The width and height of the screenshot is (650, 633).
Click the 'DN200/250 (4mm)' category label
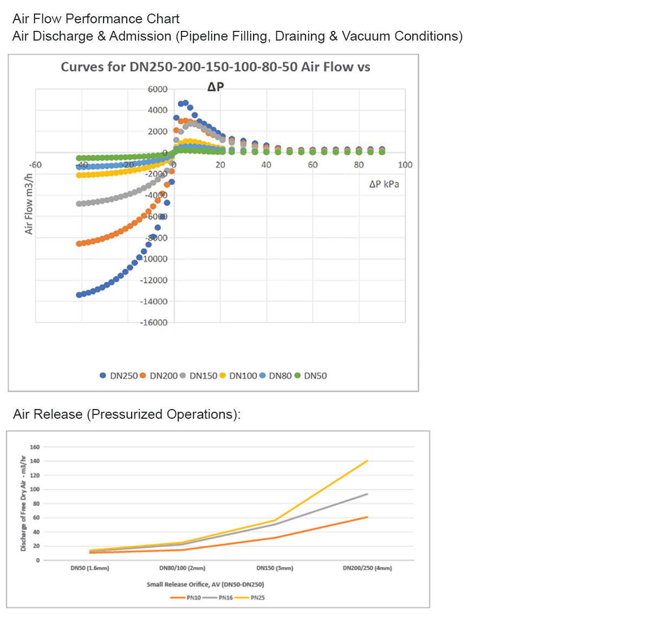point(367,568)
